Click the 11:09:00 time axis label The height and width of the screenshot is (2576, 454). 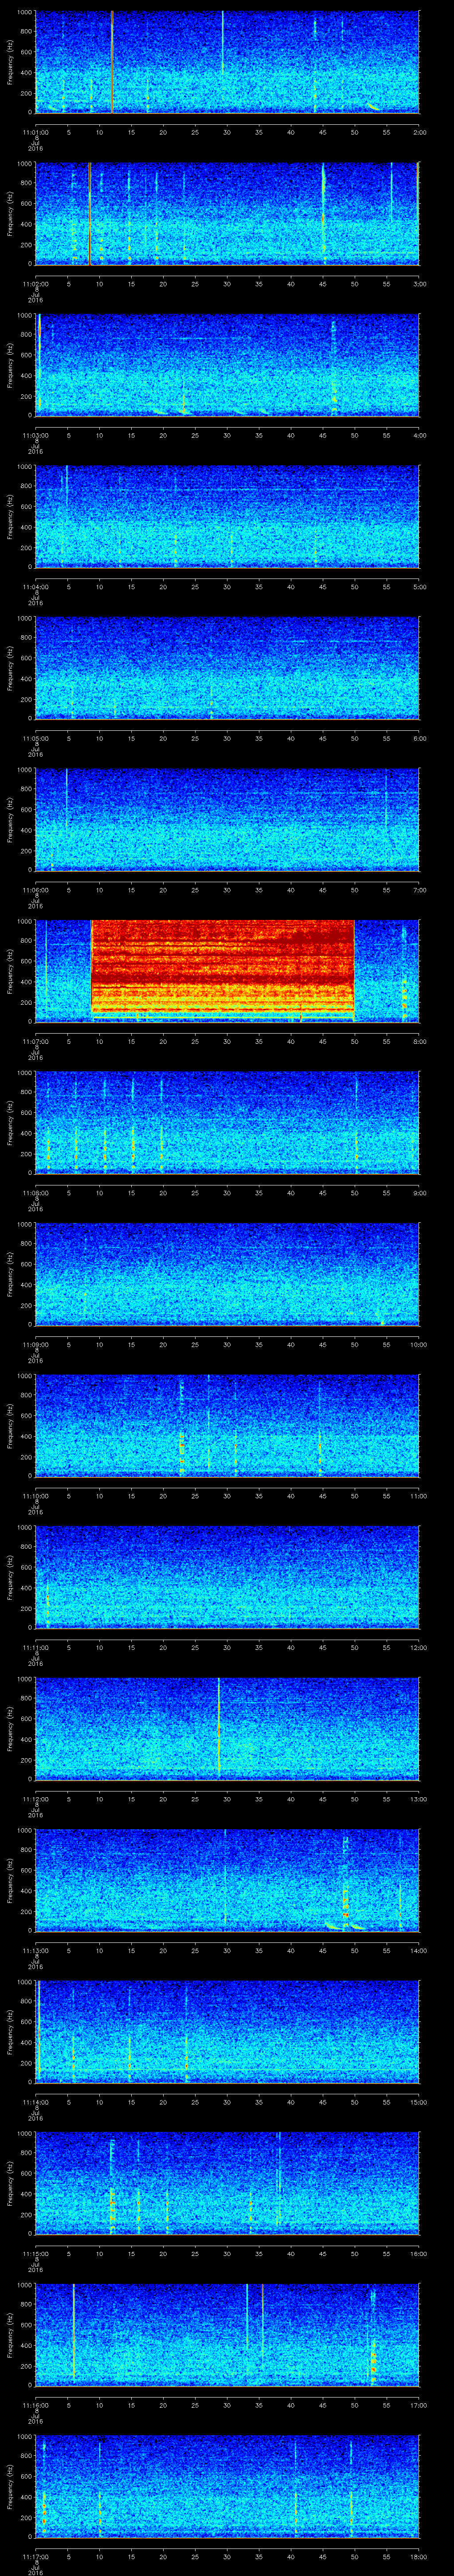tap(35, 1344)
